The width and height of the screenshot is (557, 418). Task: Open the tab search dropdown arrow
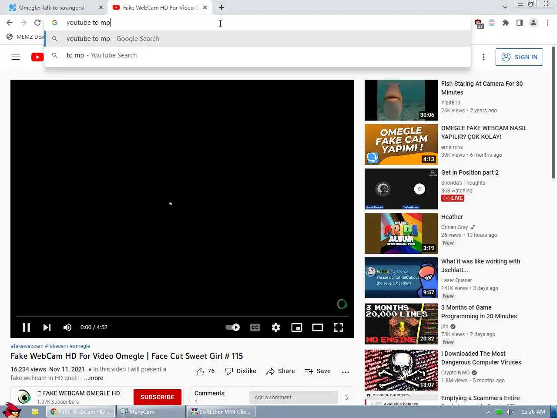pyautogui.click(x=505, y=7)
